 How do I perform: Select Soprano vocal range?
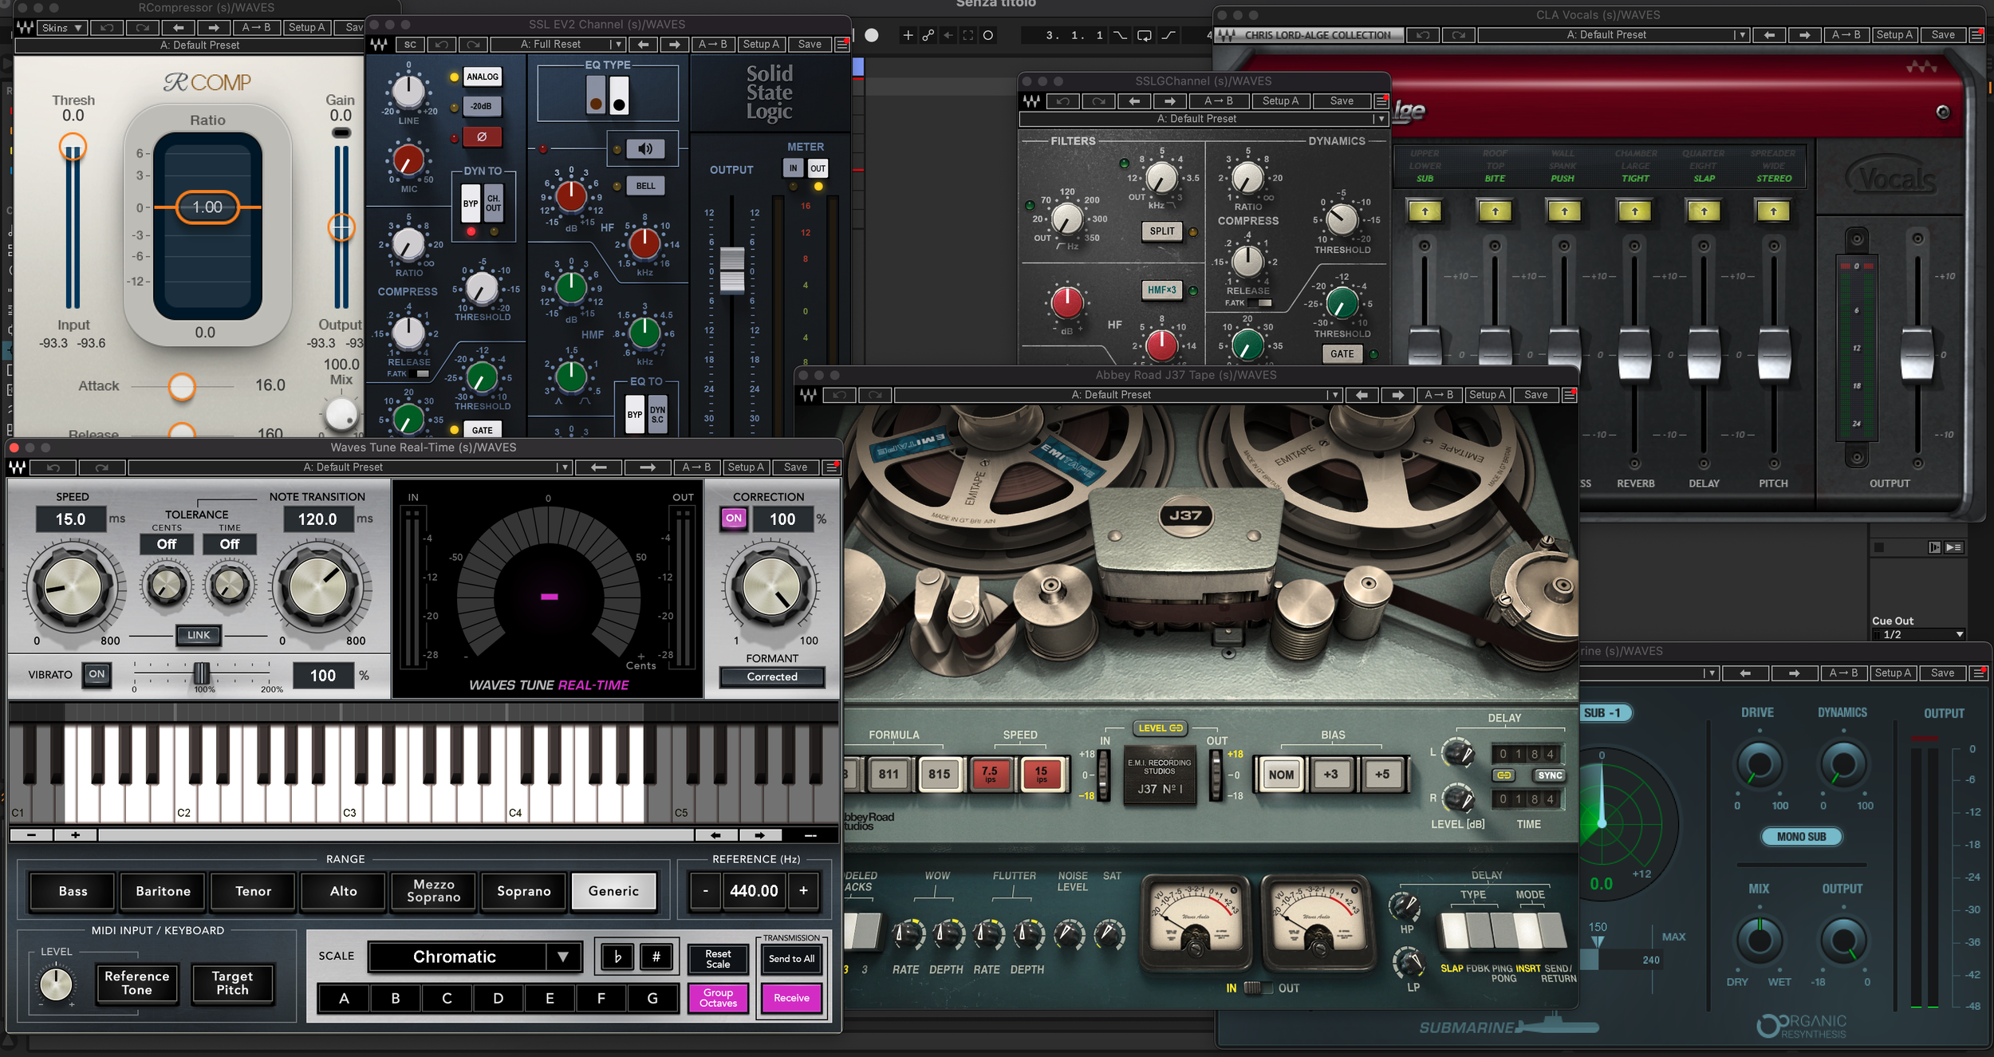pos(524,891)
